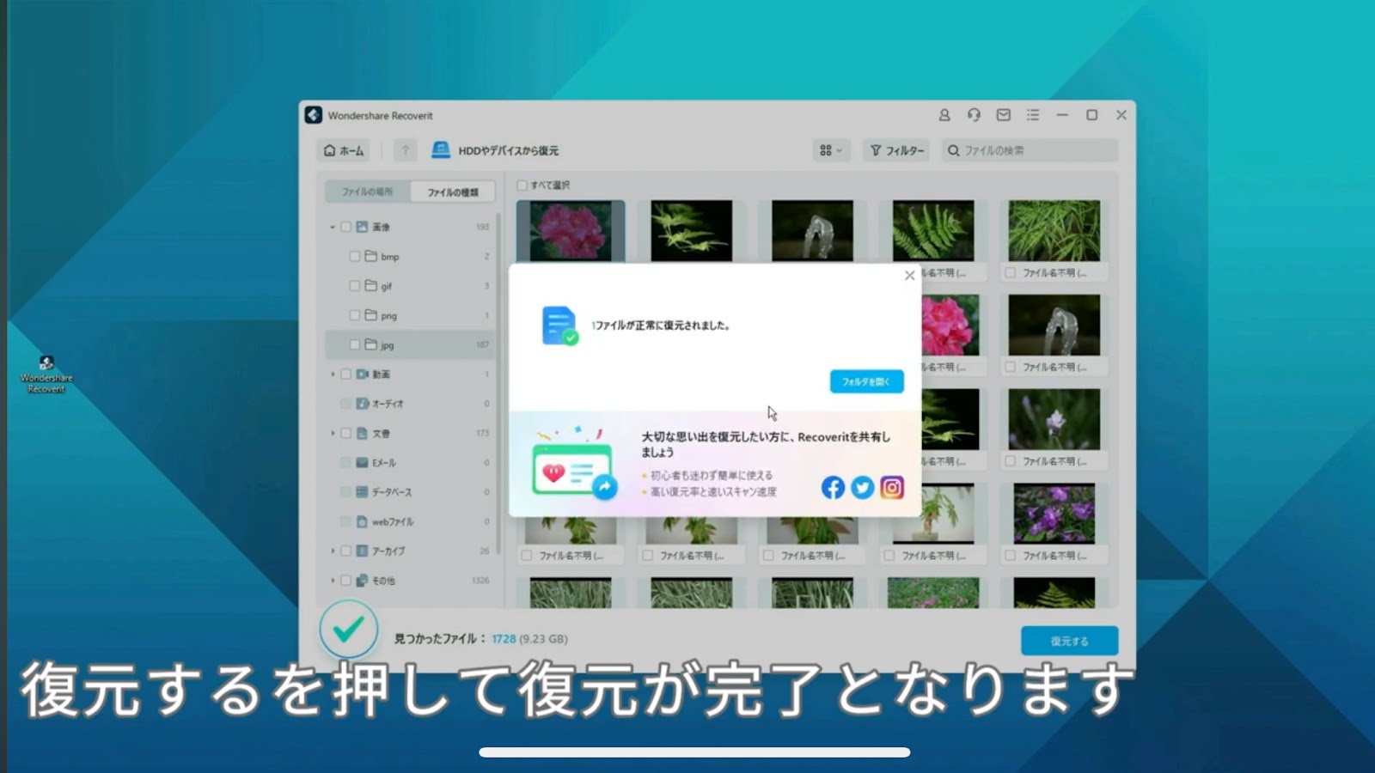
Task: Click the 文書 document category icon
Action: click(363, 433)
